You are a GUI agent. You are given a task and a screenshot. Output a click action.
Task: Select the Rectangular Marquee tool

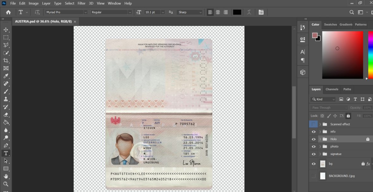tap(6, 37)
